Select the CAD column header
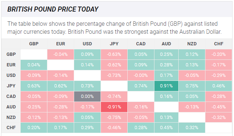The image size is (234, 136). click(141, 44)
